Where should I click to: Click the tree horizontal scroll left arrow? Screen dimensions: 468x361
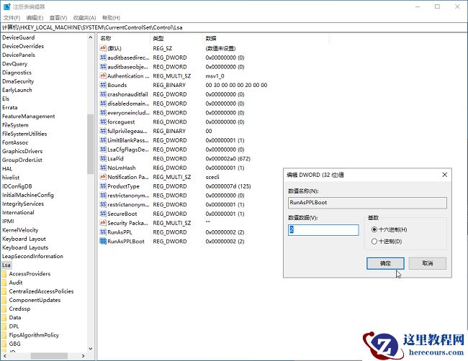tap(5, 356)
